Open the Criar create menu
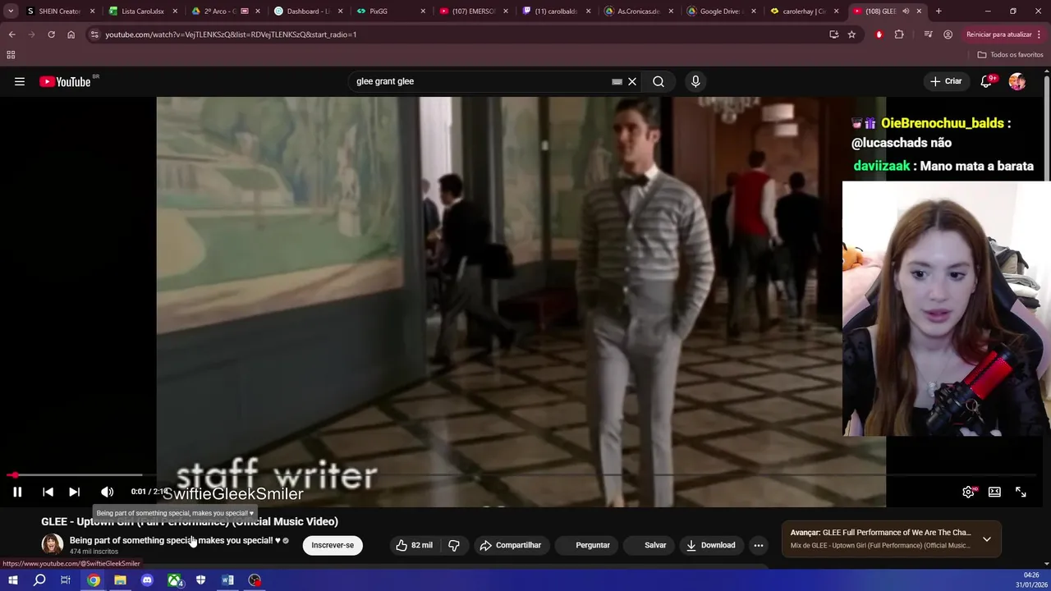1051x591 pixels. tap(945, 81)
